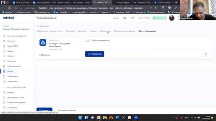Viewport: 216px width, 121px height.
Task: Open the Кейсы link
Action: (116, 18)
